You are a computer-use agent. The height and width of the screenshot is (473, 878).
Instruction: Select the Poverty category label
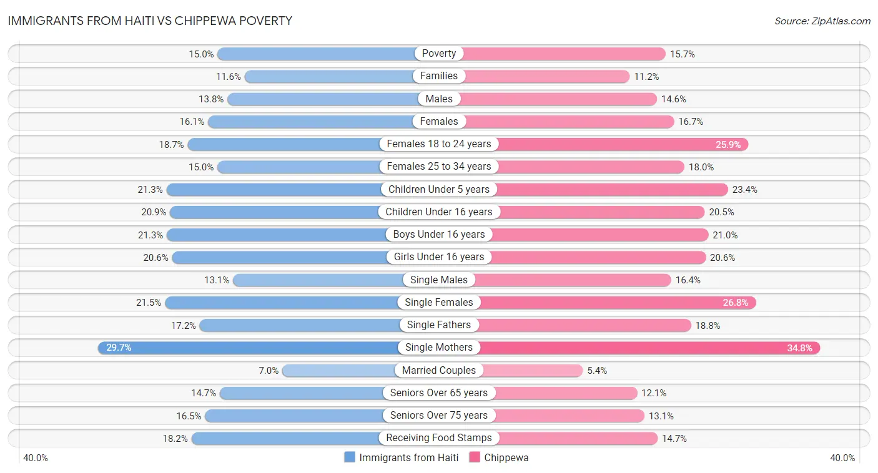[439, 54]
